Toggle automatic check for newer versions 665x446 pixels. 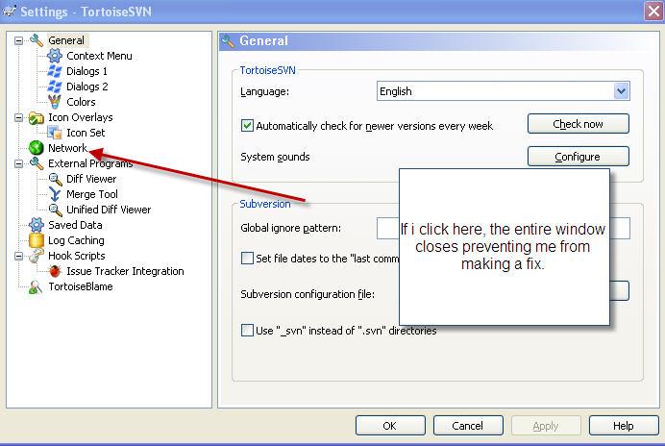click(x=247, y=126)
